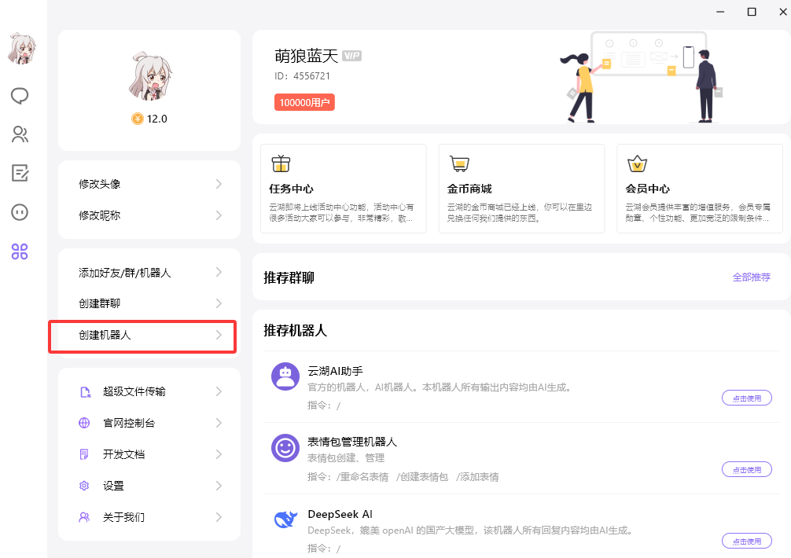Click the small avatar at sidebar top
Viewport: 791px width, 558px height.
(x=21, y=49)
